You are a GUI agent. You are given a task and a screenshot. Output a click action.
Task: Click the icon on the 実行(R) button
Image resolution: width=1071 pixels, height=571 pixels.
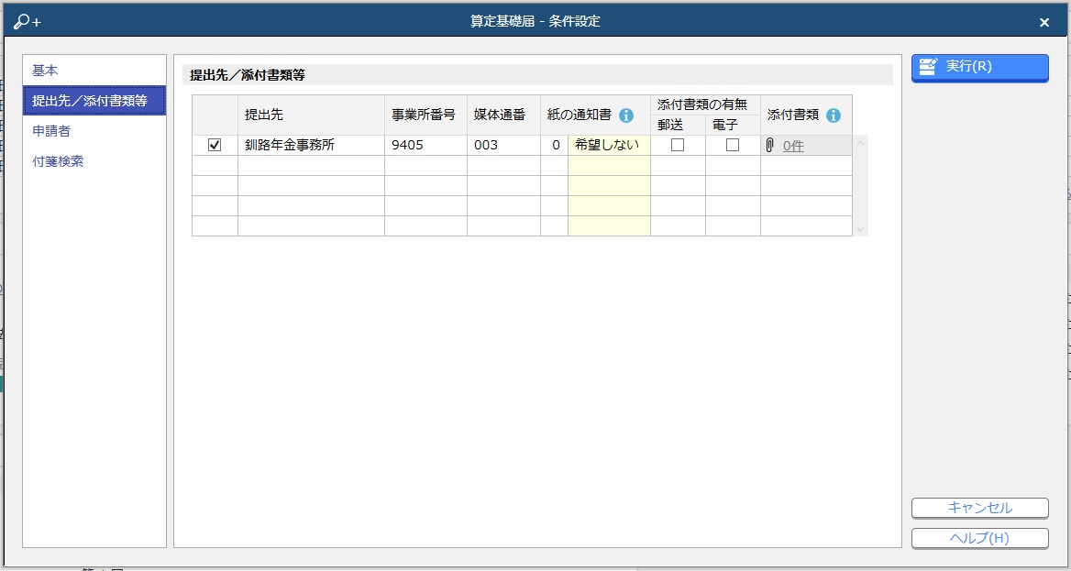[x=928, y=66]
